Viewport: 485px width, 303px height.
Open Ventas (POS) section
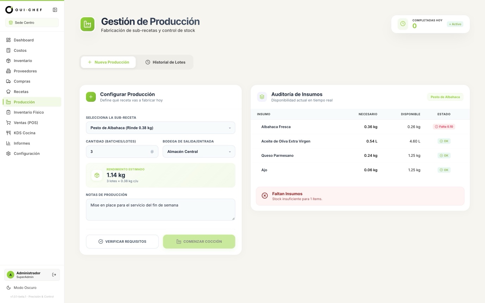(x=32, y=123)
